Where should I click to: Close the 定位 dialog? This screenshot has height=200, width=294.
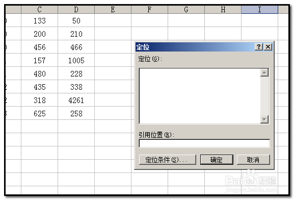(x=268, y=47)
